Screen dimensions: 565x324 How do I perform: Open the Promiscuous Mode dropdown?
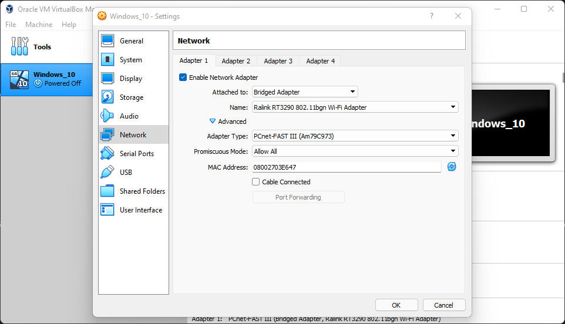click(x=355, y=151)
